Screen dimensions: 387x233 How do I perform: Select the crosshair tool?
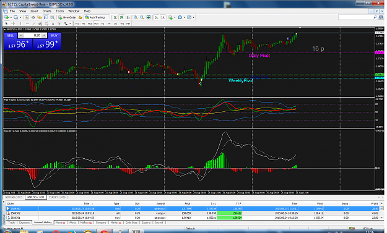(13, 23)
